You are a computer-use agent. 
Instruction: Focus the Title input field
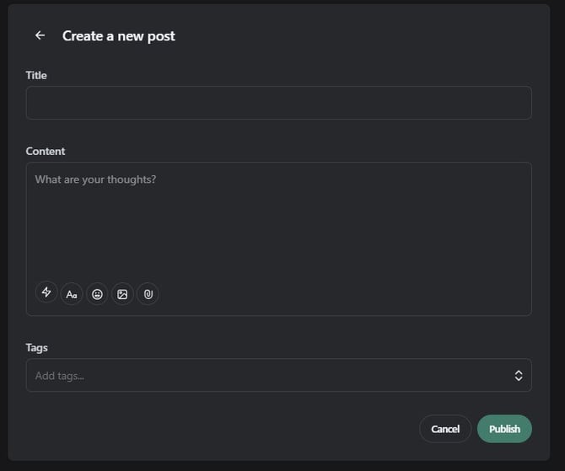tap(278, 103)
